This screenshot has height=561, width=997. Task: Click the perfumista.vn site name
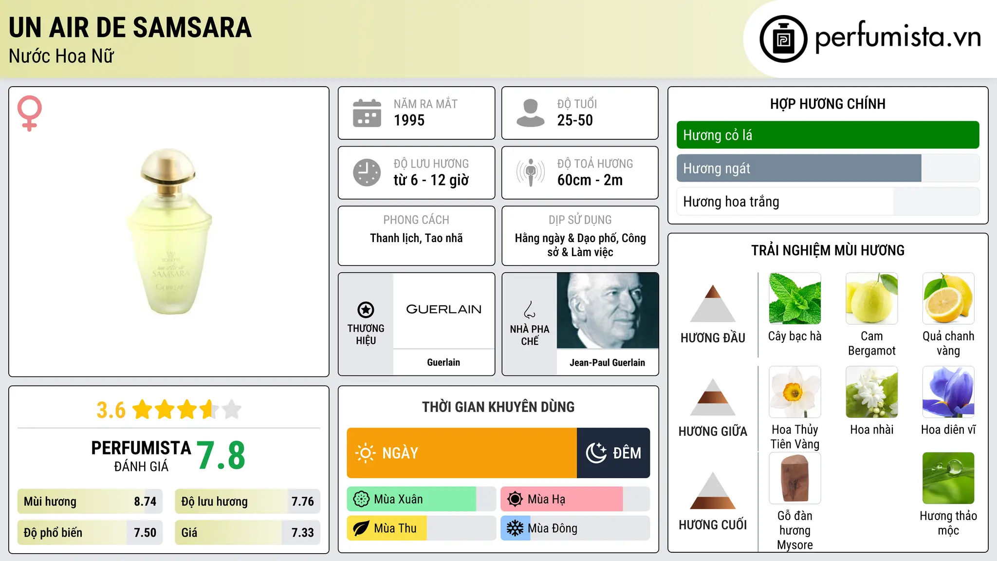click(x=898, y=37)
